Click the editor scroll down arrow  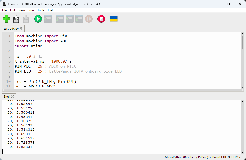[x=242, y=87]
